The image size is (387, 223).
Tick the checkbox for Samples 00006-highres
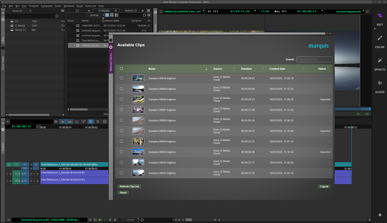pos(121,120)
